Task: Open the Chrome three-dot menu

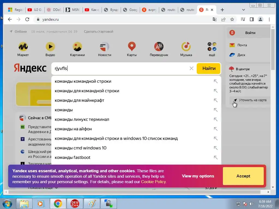Action: (269, 19)
